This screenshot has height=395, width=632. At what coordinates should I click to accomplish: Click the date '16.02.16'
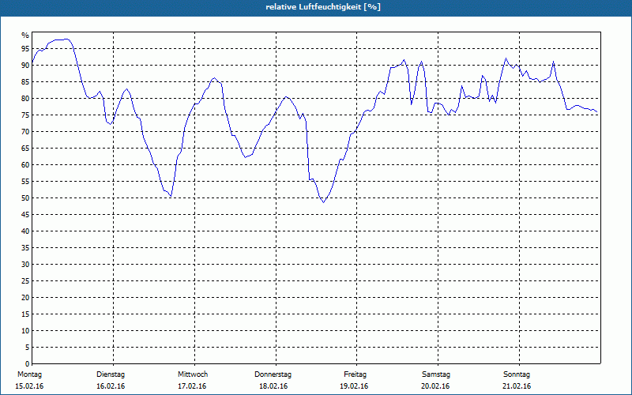[x=111, y=386]
